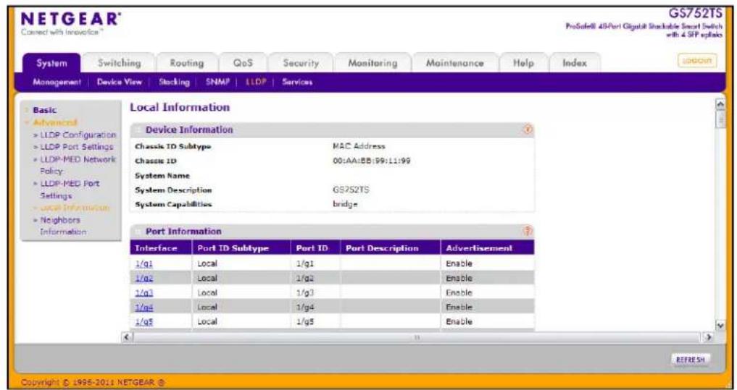Open interface link 1/g5

(x=143, y=322)
